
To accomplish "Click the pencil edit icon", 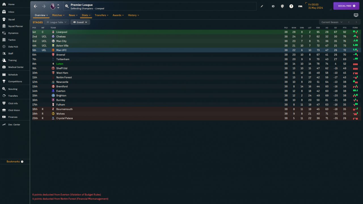I will (262, 6).
